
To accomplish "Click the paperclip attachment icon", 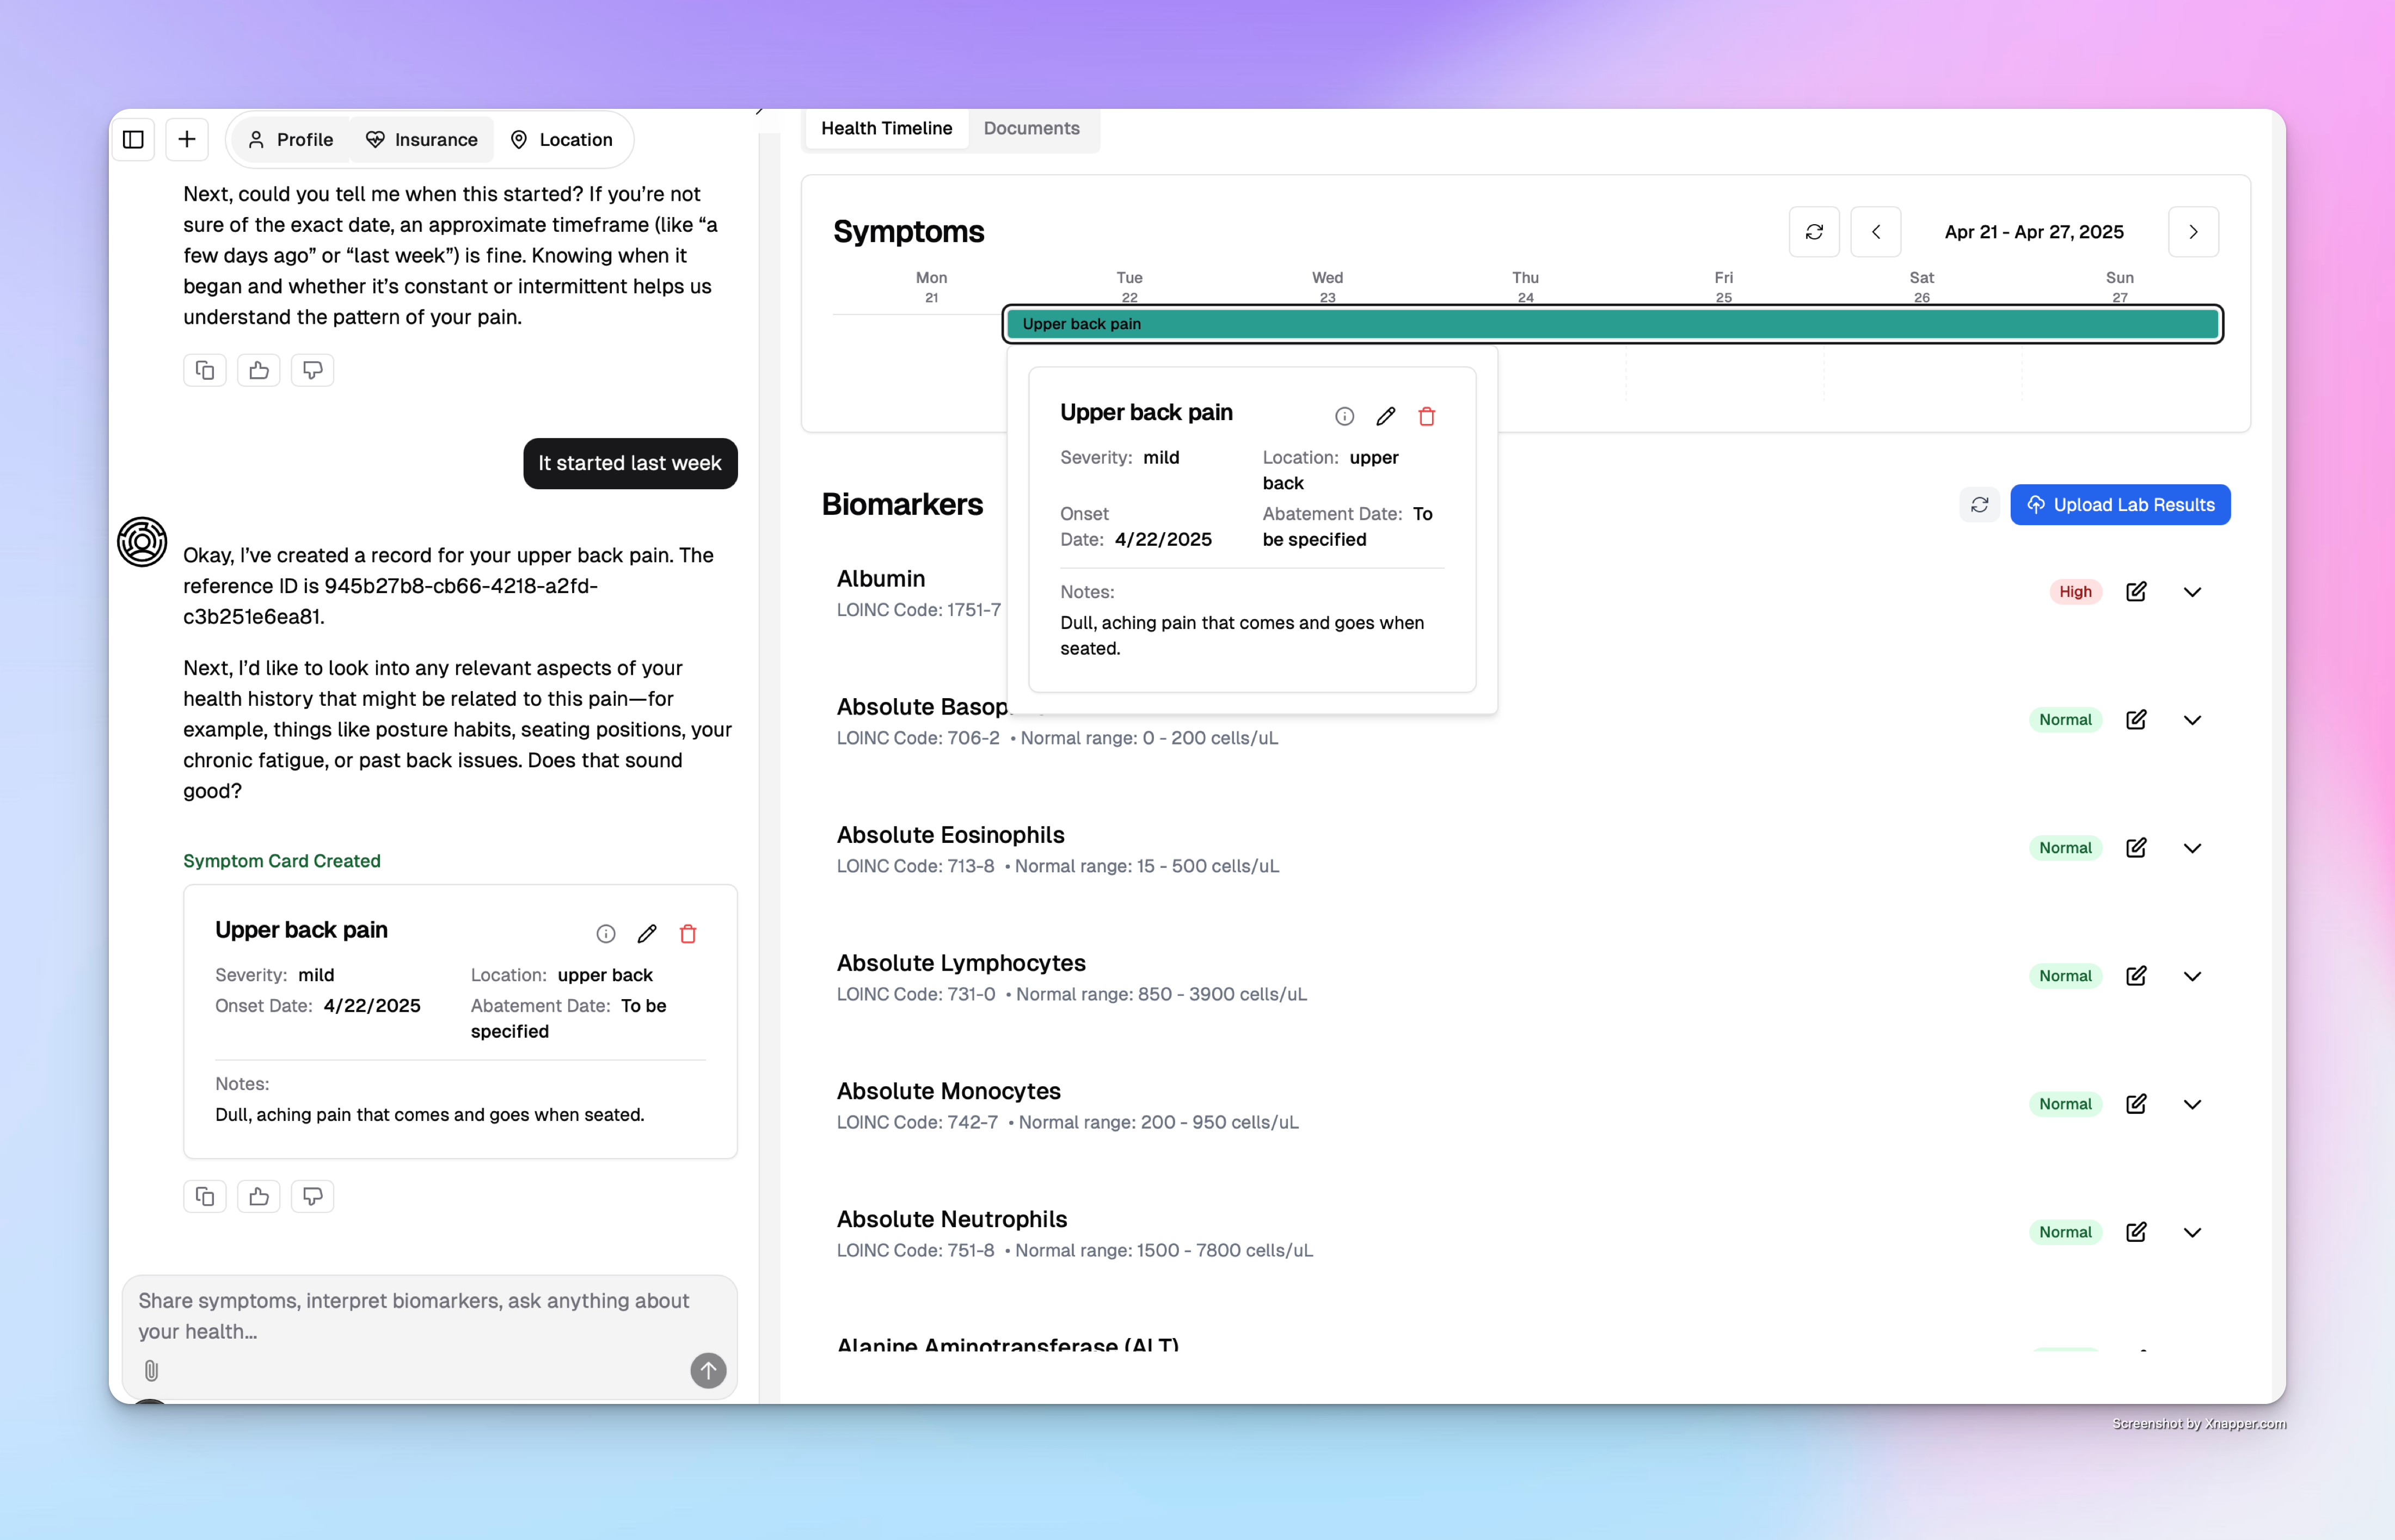I will 151,1370.
